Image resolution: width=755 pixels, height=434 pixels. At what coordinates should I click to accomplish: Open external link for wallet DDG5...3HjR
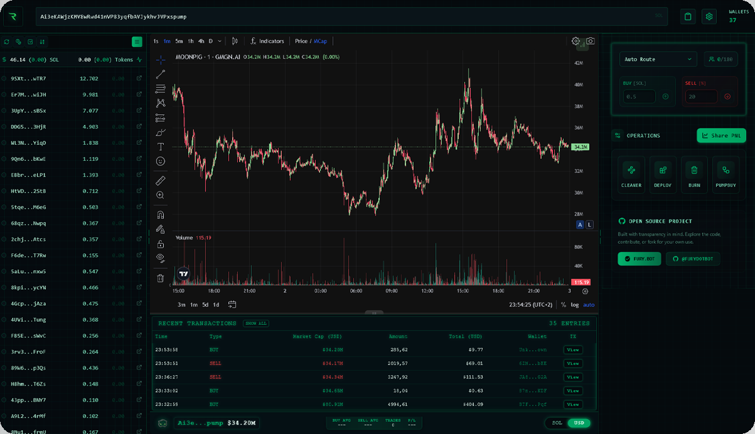pyautogui.click(x=139, y=126)
